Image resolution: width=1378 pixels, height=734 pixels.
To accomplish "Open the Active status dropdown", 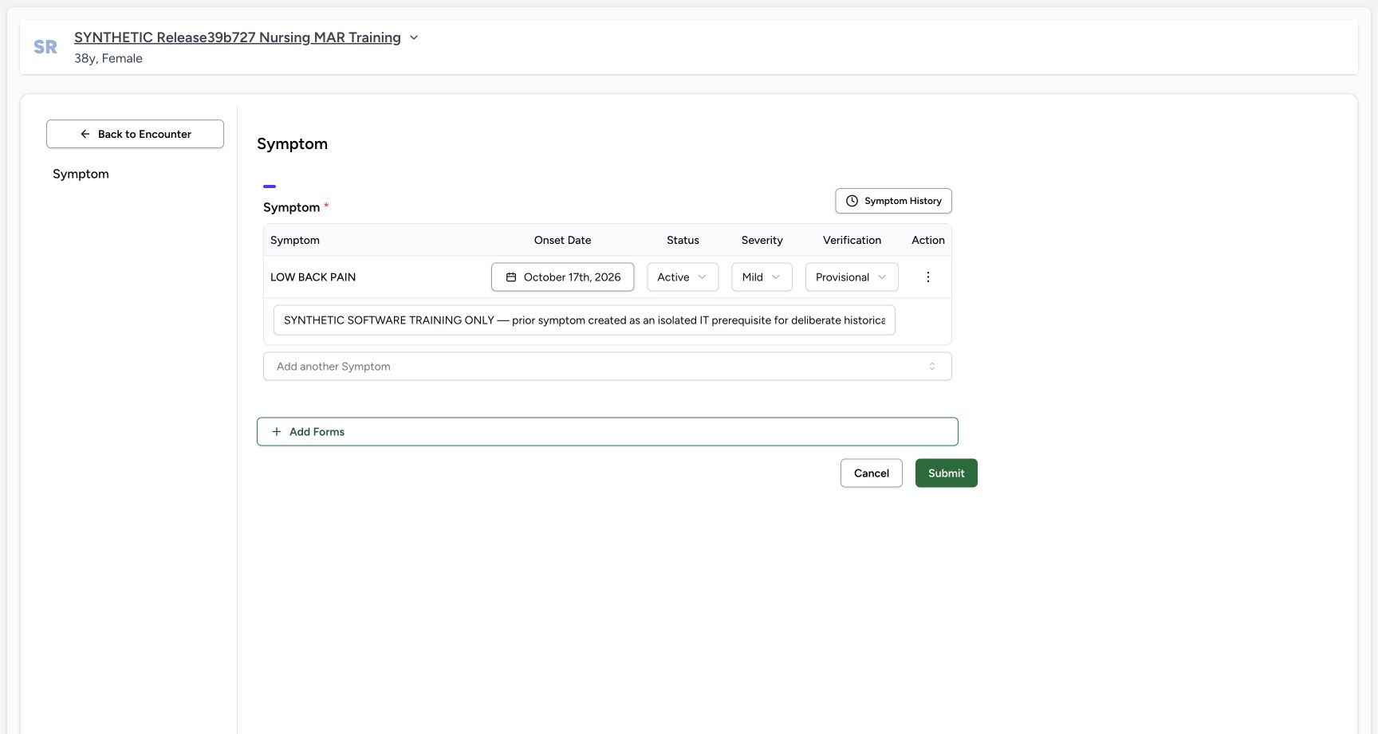I will [683, 277].
